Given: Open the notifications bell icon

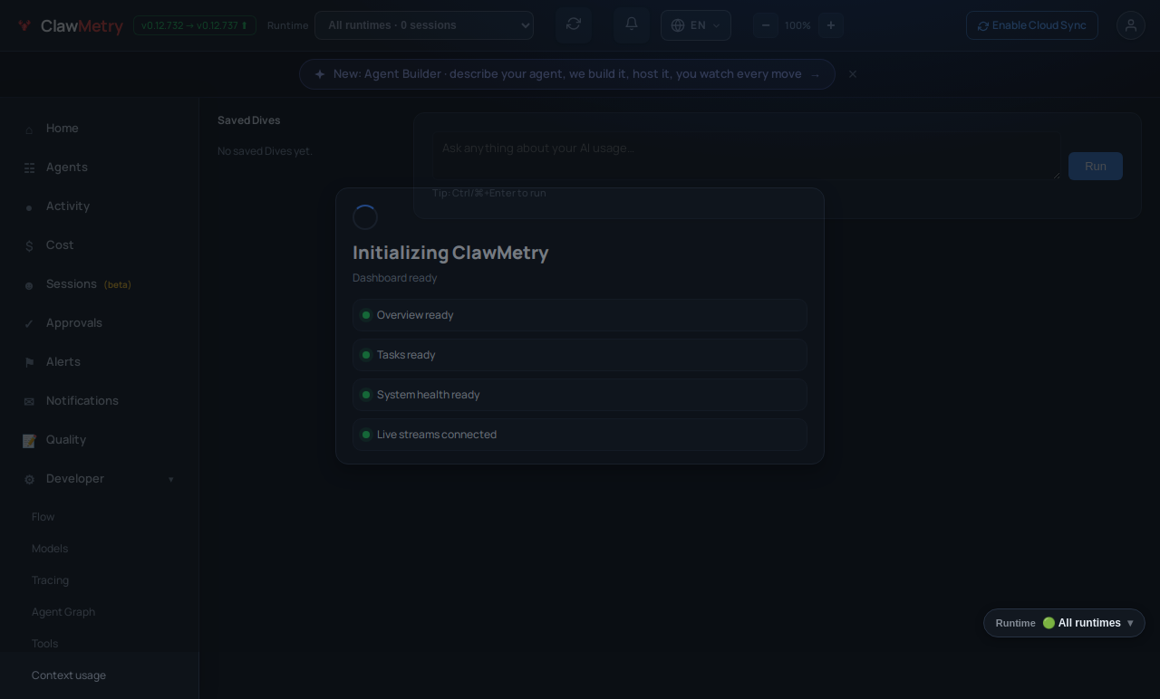Looking at the screenshot, I should click(x=632, y=24).
